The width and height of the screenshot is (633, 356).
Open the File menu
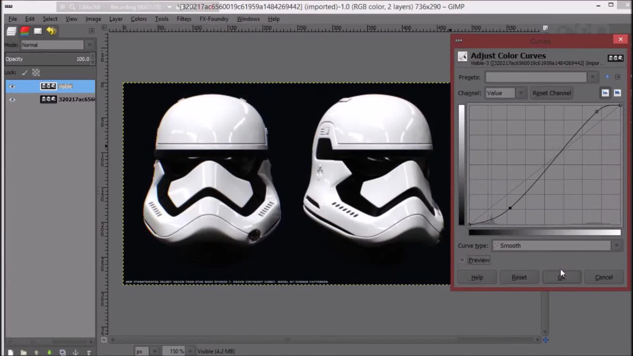[12, 19]
